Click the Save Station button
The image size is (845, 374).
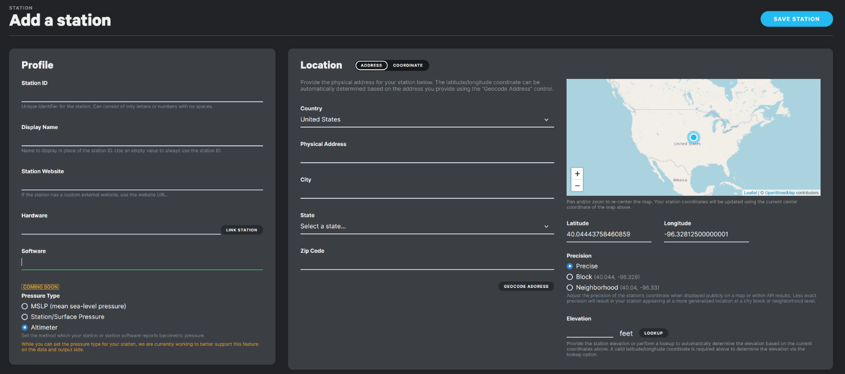click(x=796, y=19)
